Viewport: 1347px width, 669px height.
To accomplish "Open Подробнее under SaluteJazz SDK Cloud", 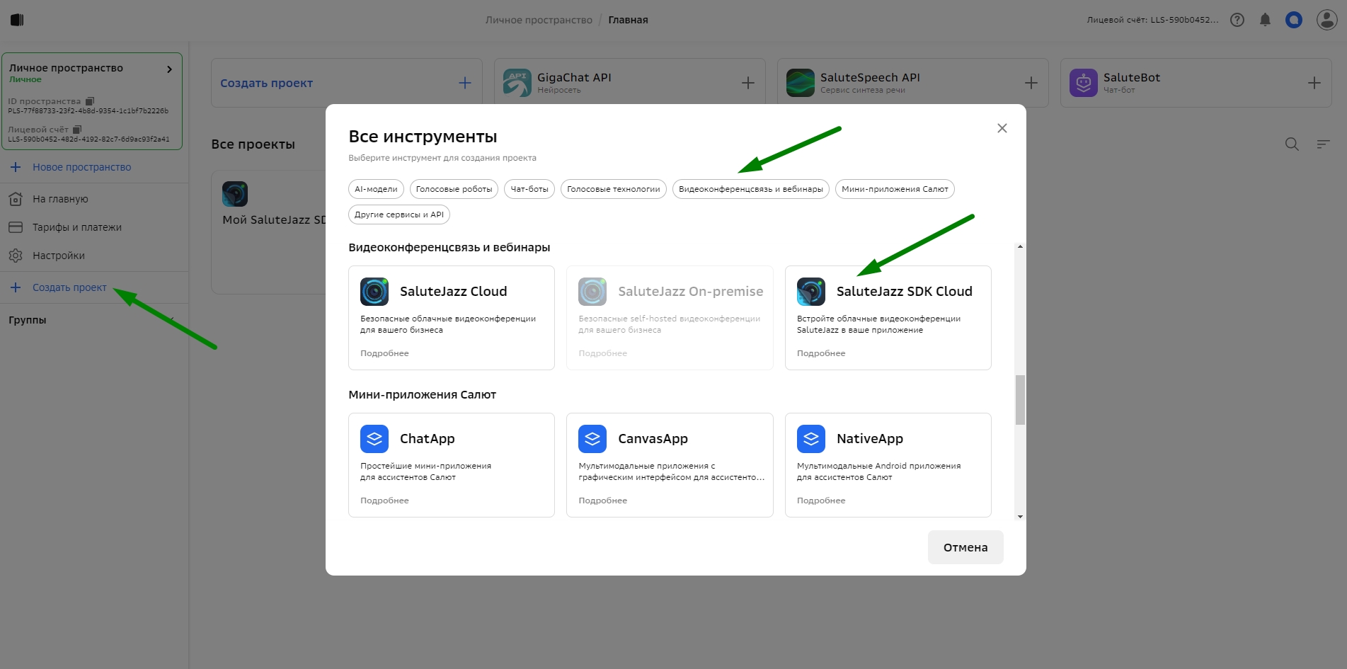I will point(821,353).
